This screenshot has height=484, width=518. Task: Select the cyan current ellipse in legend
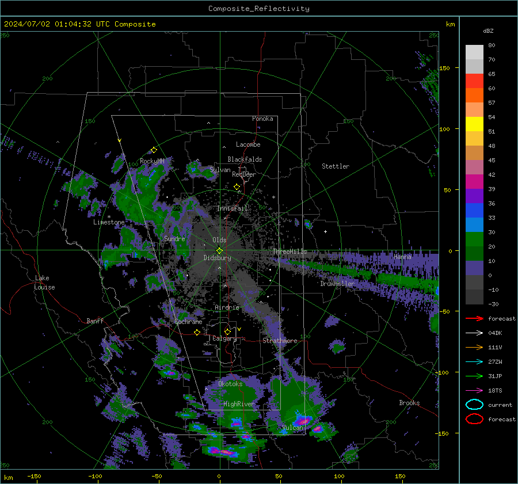pyautogui.click(x=474, y=405)
